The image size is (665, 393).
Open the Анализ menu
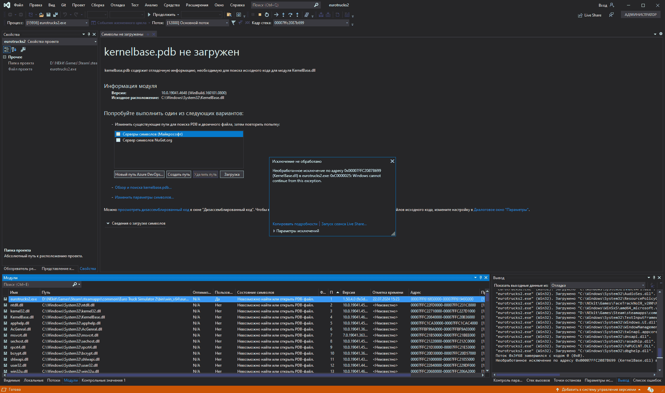(x=151, y=5)
